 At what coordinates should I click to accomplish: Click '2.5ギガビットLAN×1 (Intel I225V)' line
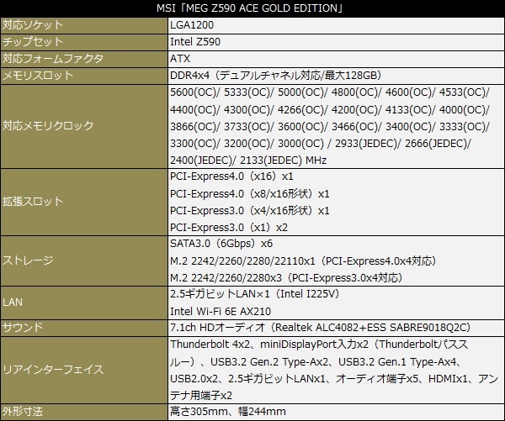(255, 294)
